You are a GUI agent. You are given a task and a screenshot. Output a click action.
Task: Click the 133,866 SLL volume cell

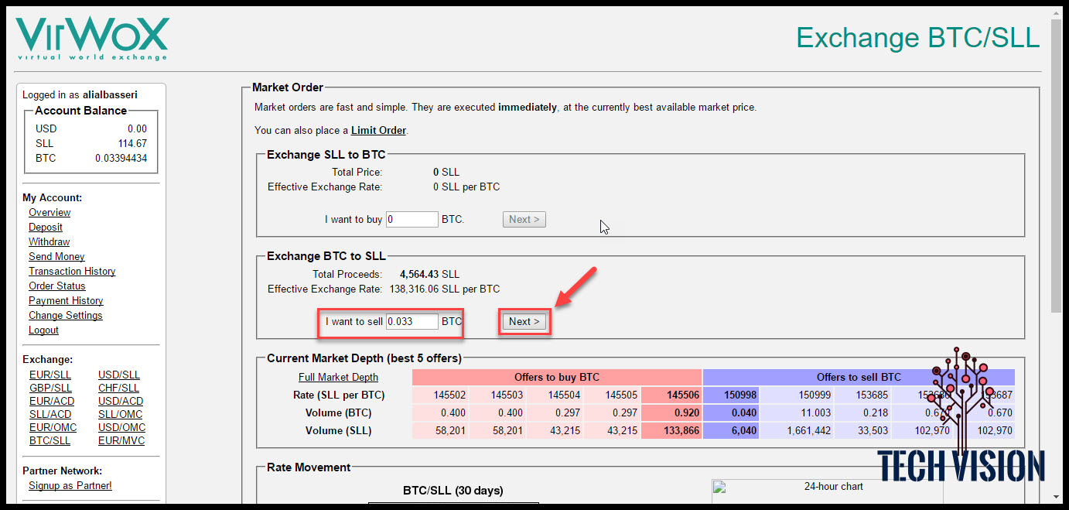pos(671,430)
